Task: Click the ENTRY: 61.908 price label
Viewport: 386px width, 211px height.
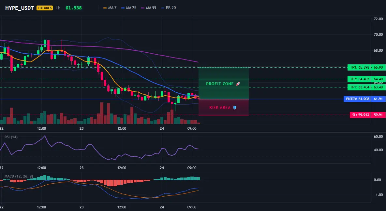Action: [357, 99]
